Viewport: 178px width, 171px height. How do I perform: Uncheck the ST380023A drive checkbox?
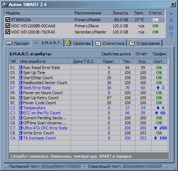point(8,19)
